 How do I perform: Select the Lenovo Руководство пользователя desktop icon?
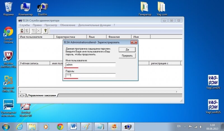(x=8, y=108)
